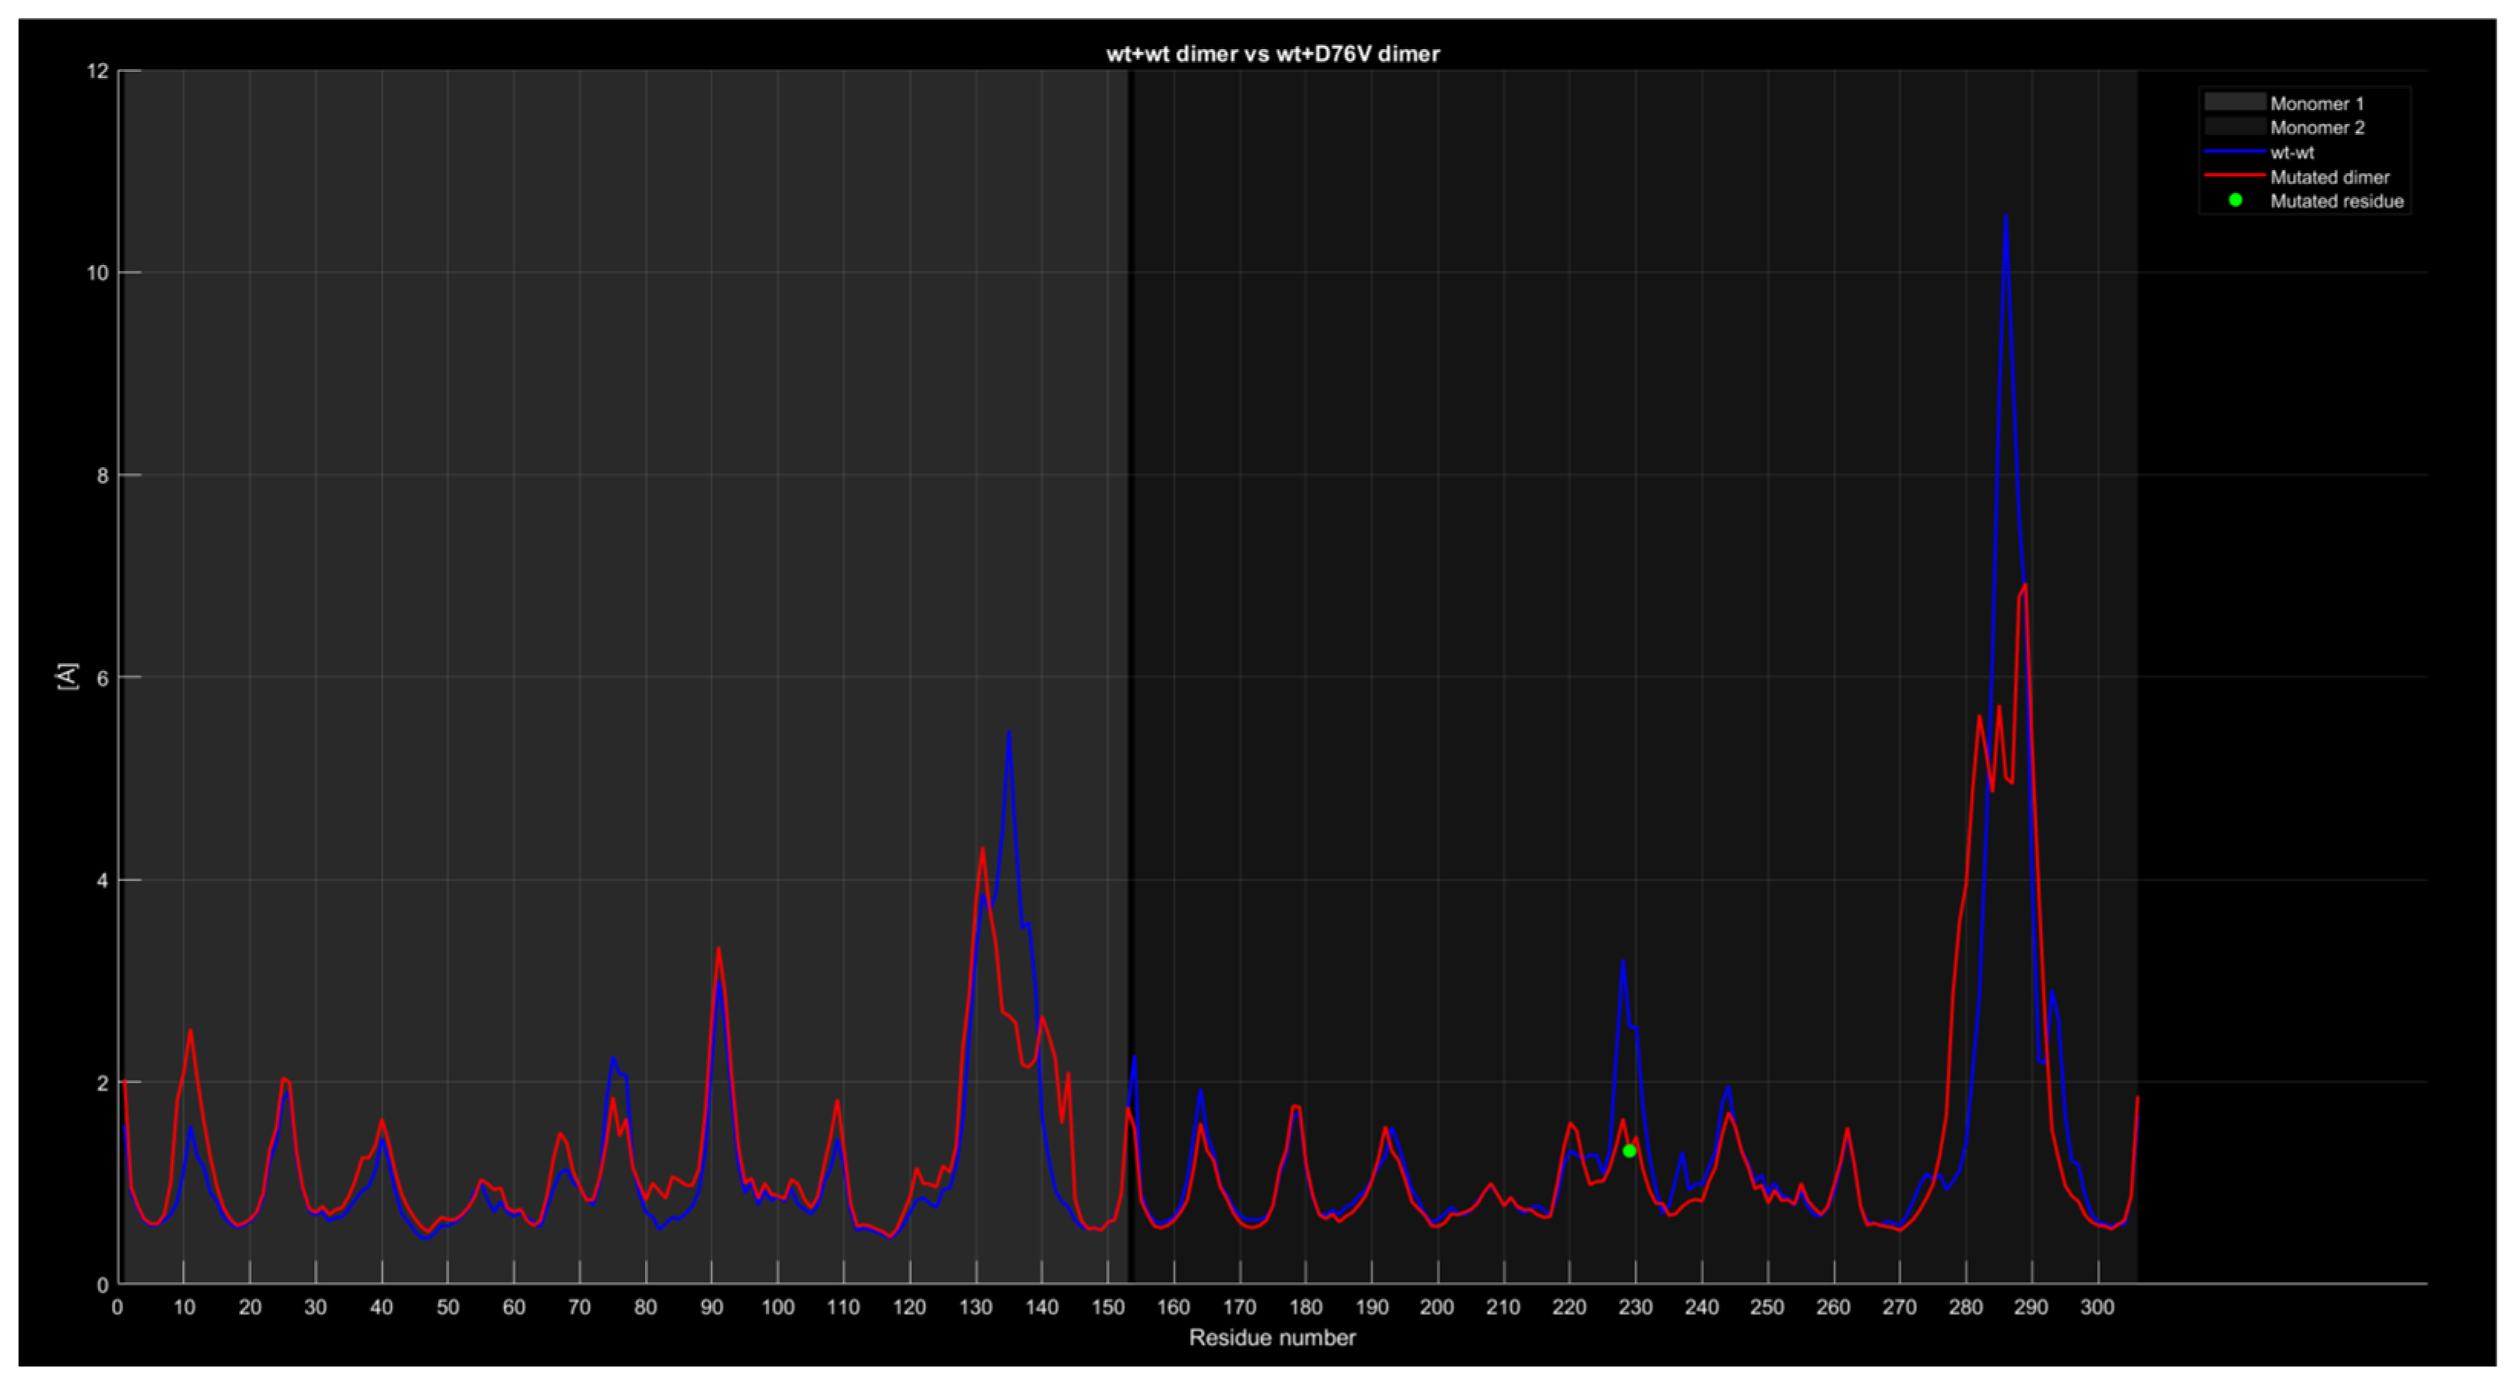Click the Monomer 2 legend swatch
Image resolution: width=2515 pixels, height=1390 pixels.
coord(2234,127)
